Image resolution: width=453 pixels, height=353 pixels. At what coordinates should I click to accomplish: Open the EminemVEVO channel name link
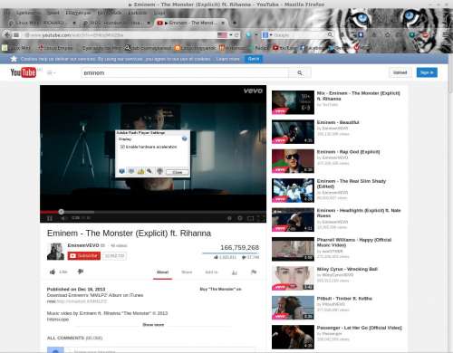[x=83, y=245]
